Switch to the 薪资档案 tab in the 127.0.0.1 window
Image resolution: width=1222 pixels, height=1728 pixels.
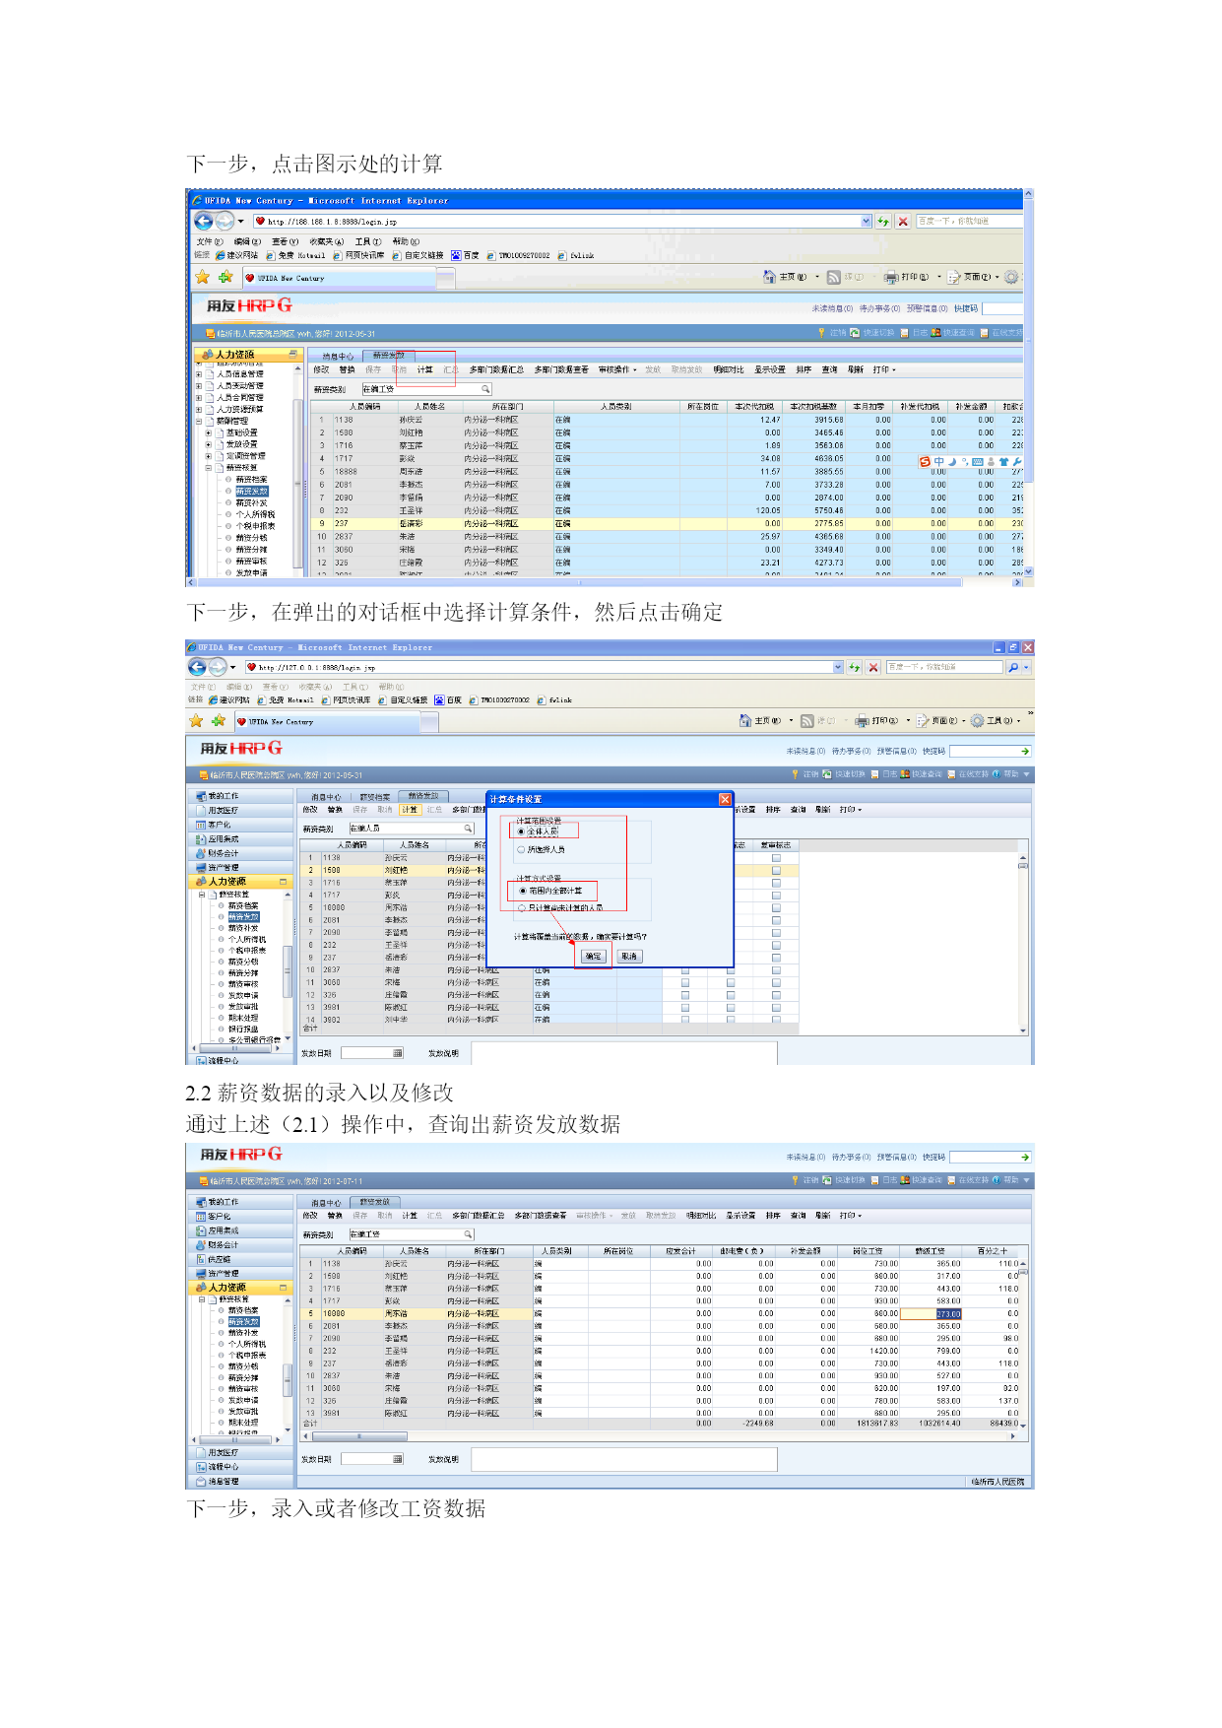375,796
